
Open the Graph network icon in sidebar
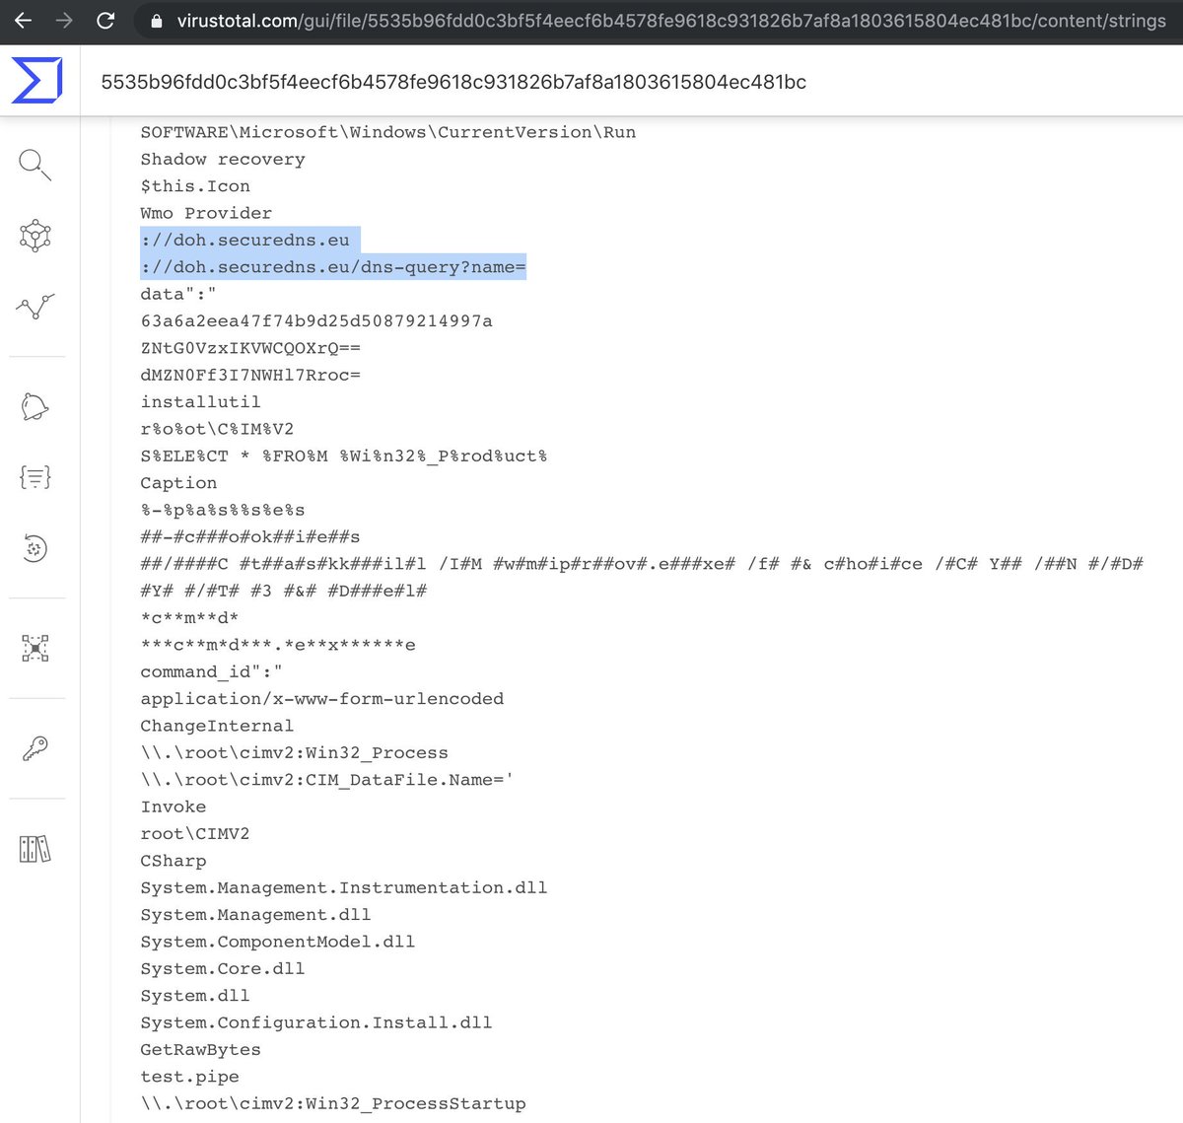tap(35, 236)
